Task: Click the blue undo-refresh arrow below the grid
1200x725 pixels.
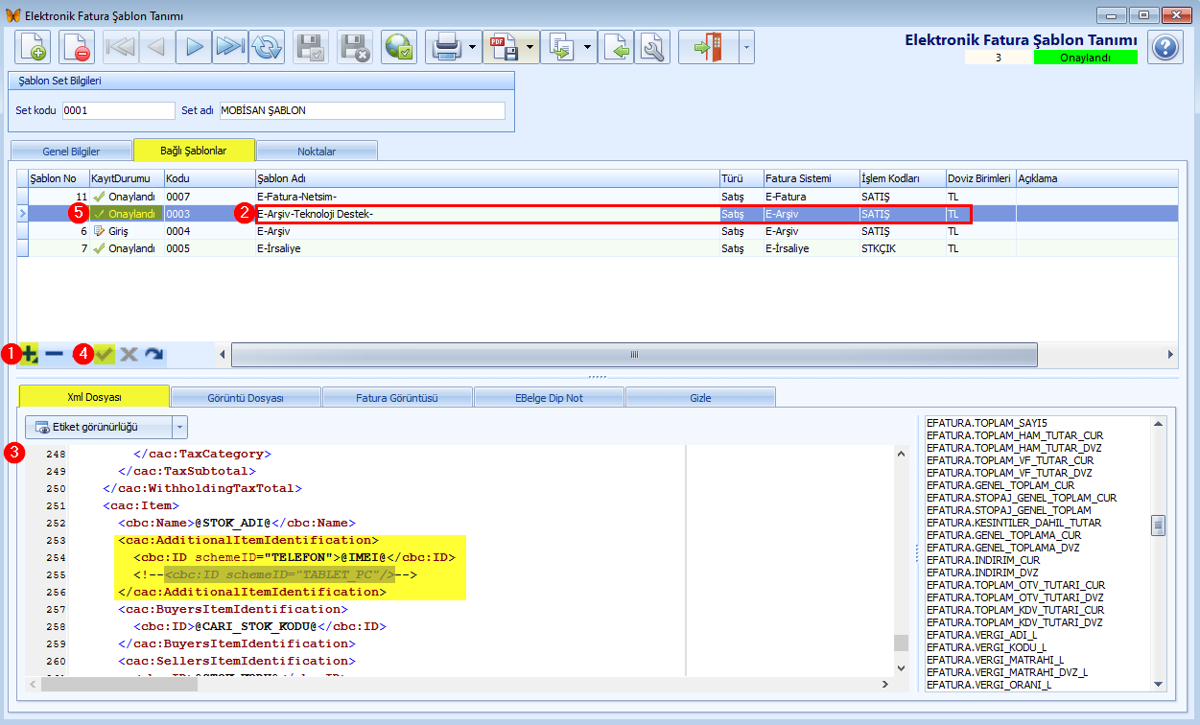Action: pyautogui.click(x=153, y=354)
